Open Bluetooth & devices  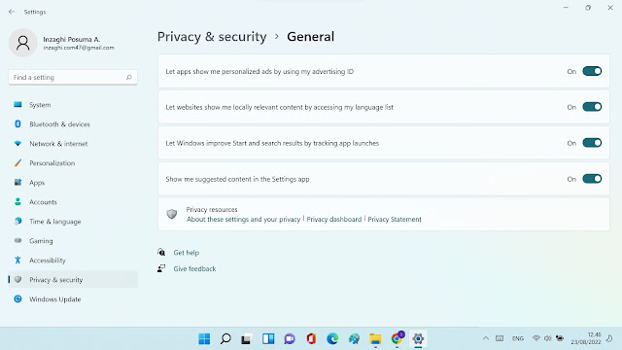pos(73,124)
